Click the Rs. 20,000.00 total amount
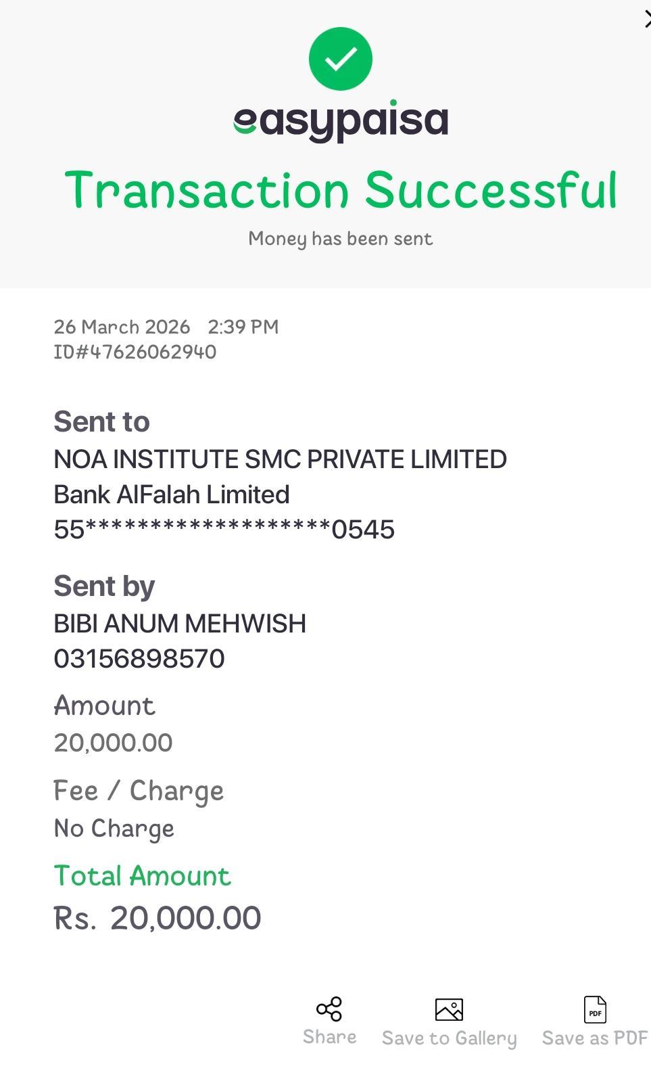 click(x=158, y=918)
